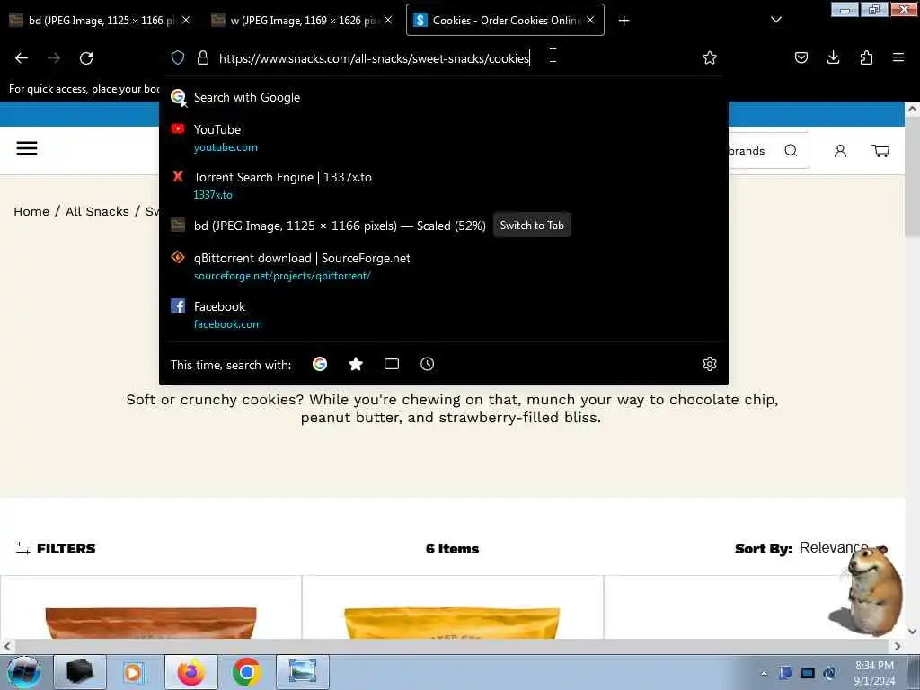Click horizontal scrollbar right arrow

click(x=898, y=646)
